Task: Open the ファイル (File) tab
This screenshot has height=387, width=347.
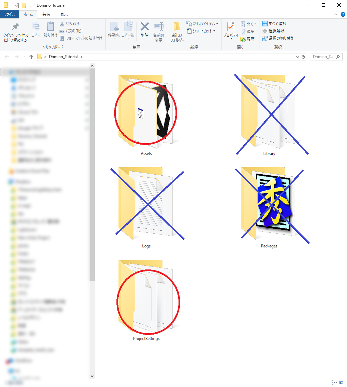Action: (x=10, y=14)
